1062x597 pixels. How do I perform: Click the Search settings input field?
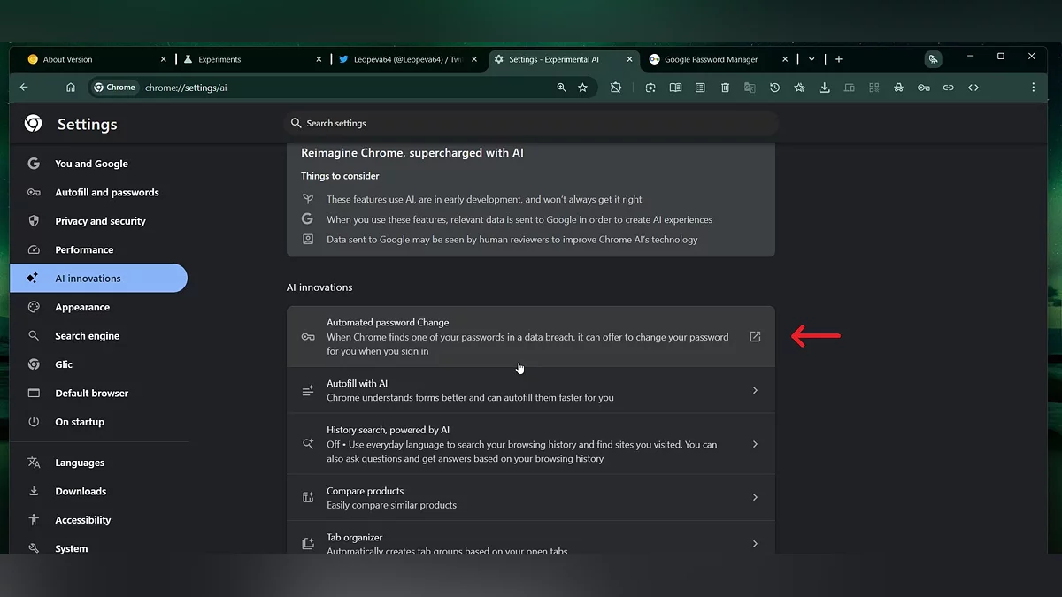point(531,123)
